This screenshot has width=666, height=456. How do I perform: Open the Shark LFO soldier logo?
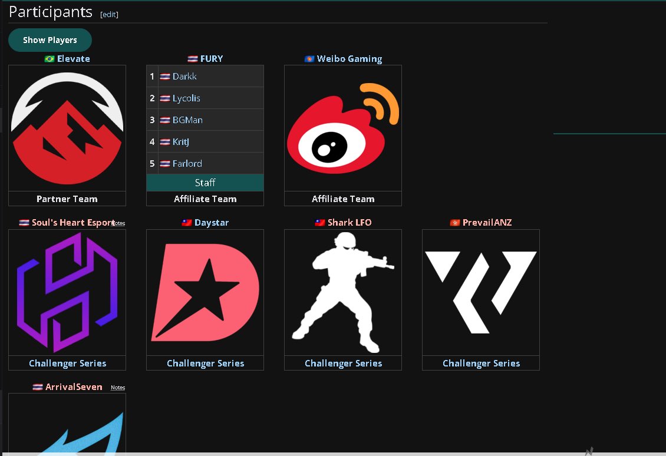click(343, 293)
